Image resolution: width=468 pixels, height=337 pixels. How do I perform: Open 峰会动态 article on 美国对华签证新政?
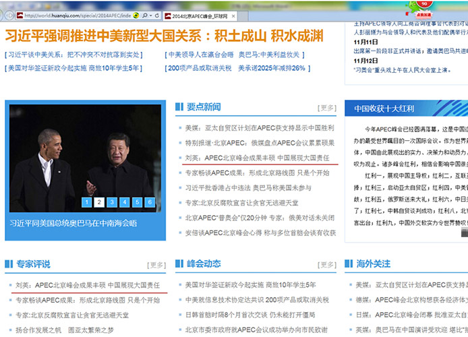[258, 285]
